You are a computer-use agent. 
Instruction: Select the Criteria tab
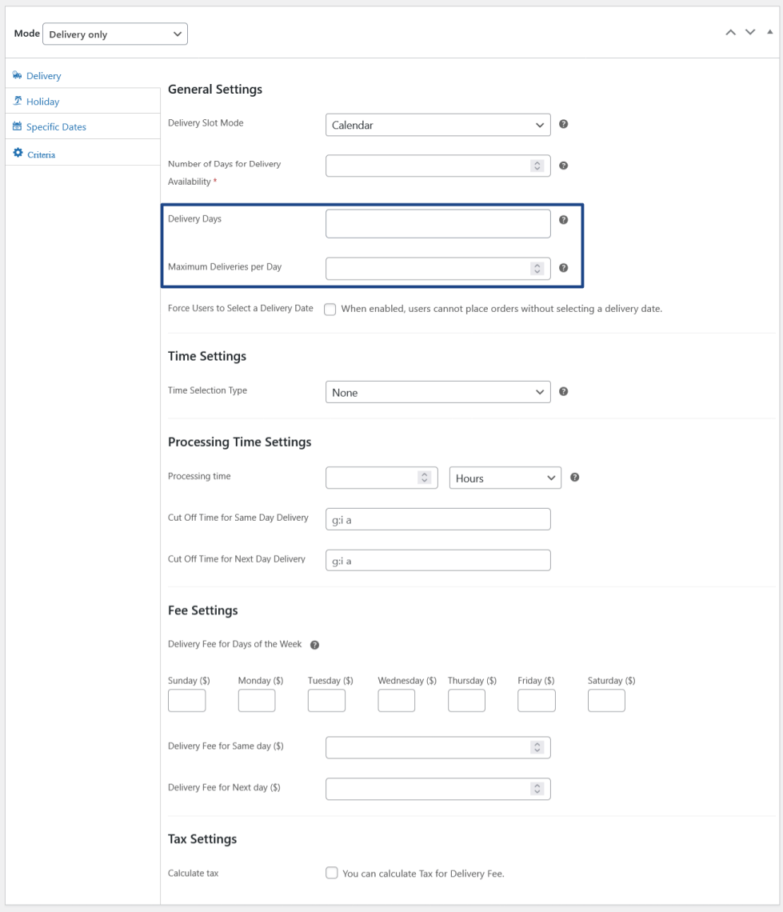coord(41,154)
